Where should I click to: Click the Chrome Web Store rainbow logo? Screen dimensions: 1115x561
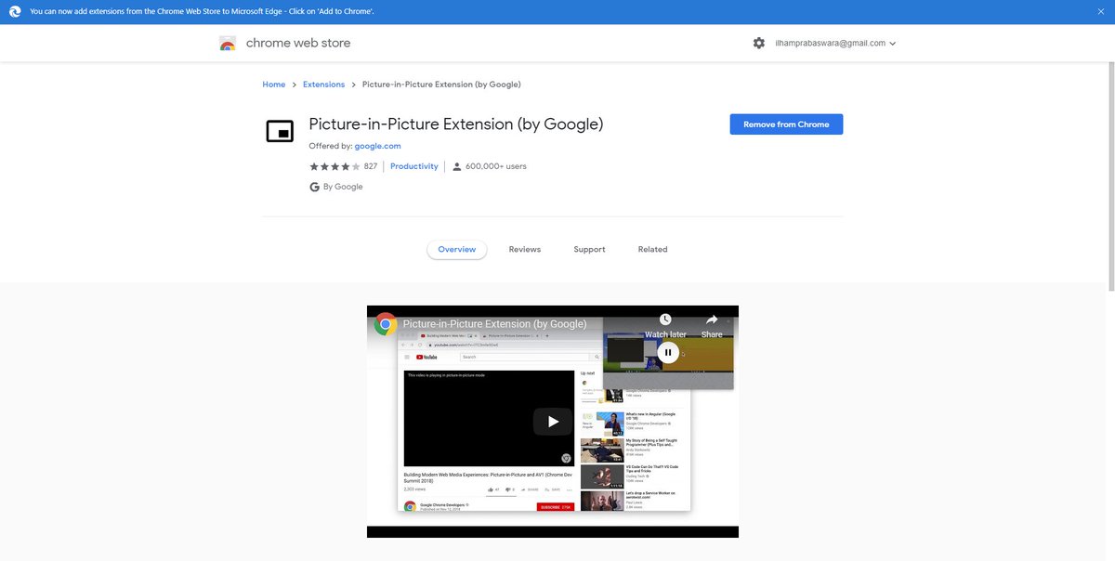pyautogui.click(x=228, y=43)
